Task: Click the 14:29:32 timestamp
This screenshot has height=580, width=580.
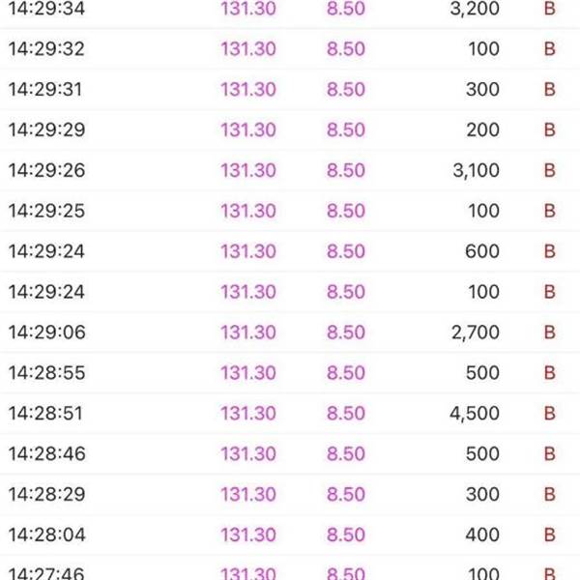Action: (46, 49)
